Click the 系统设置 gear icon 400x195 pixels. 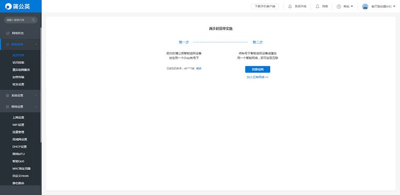point(8,96)
